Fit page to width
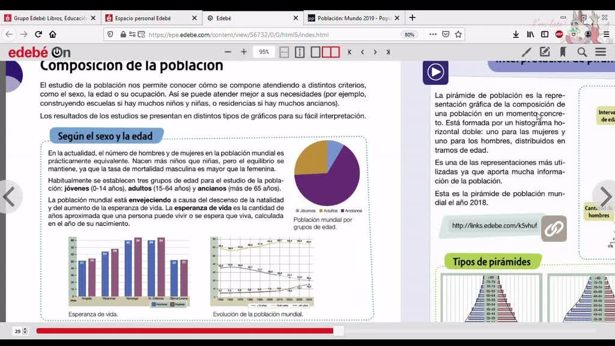615x346 pixels. pyautogui.click(x=284, y=52)
